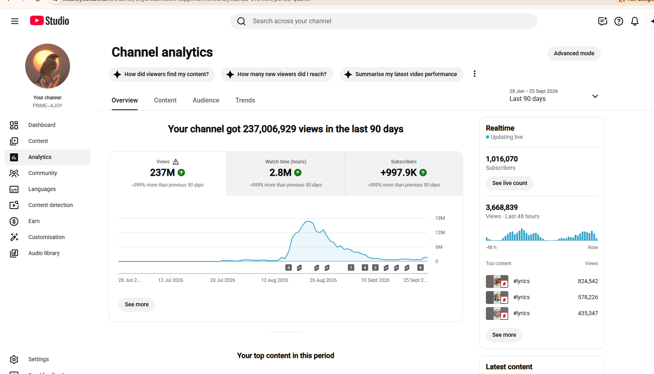Open the Help question mark icon
654x374 pixels.
point(619,21)
